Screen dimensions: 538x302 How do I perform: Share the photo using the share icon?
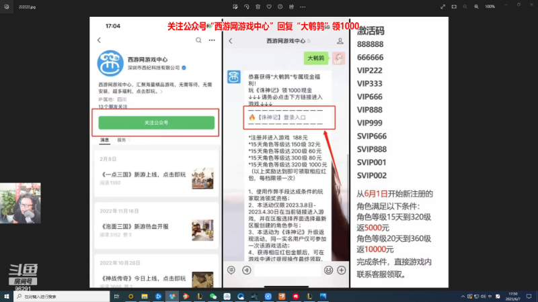pos(291,7)
